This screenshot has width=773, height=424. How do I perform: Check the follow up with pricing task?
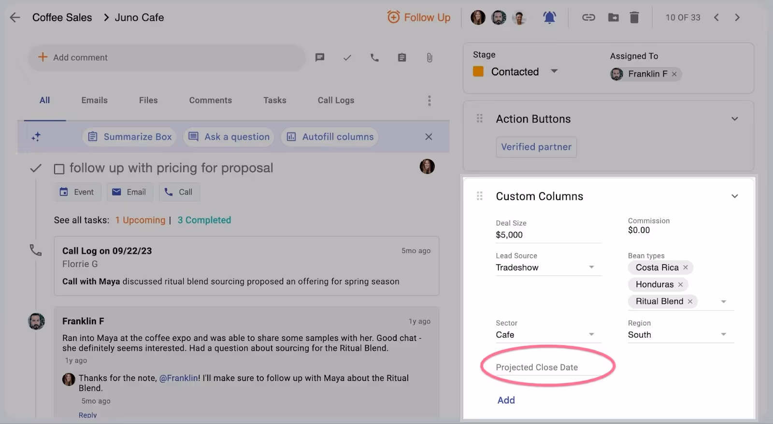59,169
